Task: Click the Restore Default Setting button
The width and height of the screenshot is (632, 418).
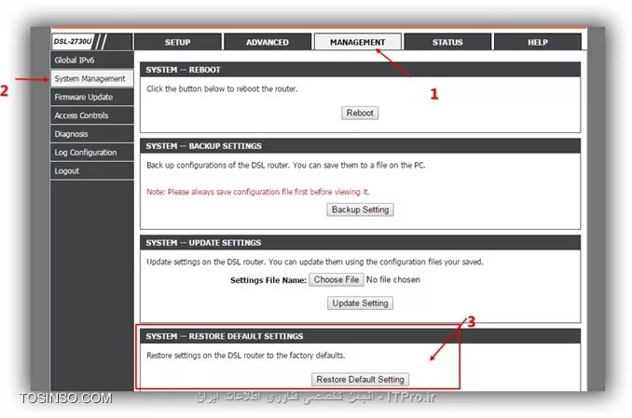Action: (x=360, y=380)
